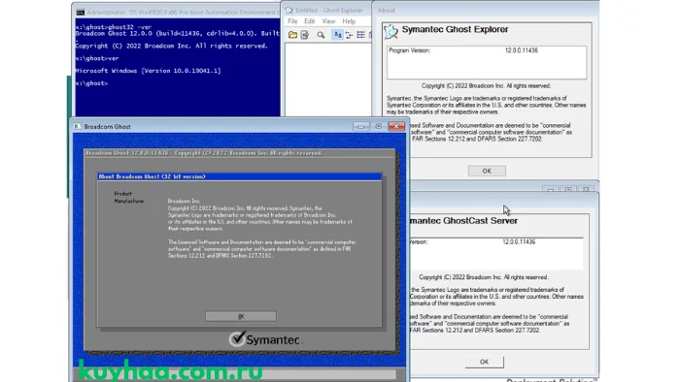This screenshot has height=382, width=680.
Task: Click the command prompt window's title bar icon
Action: [x=81, y=13]
